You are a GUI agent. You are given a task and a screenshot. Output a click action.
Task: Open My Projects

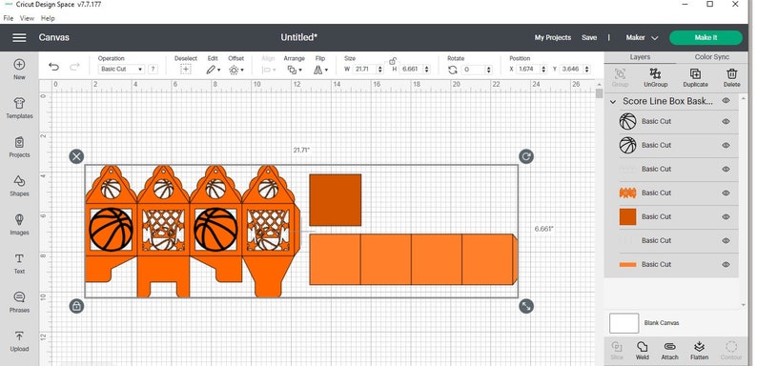(x=552, y=37)
